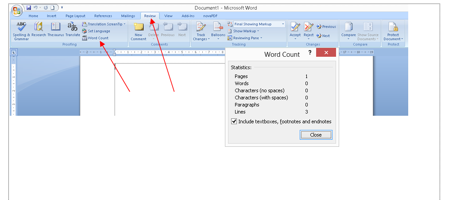464x200 pixels.
Task: Insert a New Comment
Action: 139,31
